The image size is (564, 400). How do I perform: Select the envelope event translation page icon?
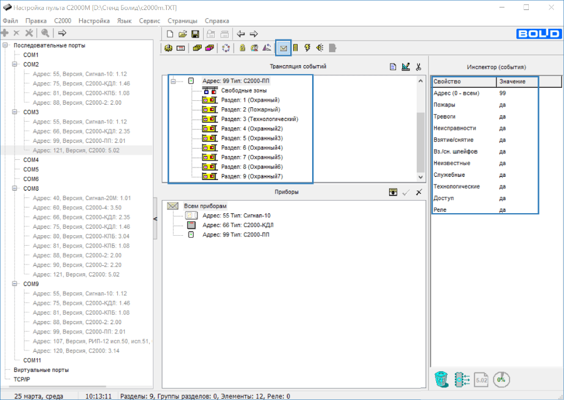(x=283, y=48)
